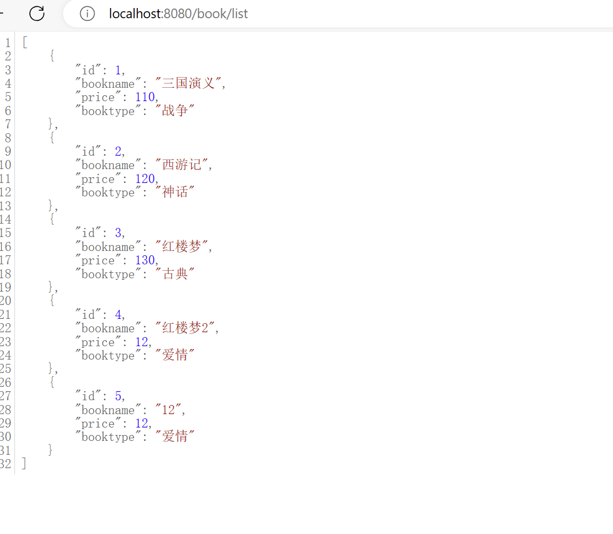Image resolution: width=613 pixels, height=534 pixels.
Task: Open site information icon in address bar
Action: click(87, 14)
